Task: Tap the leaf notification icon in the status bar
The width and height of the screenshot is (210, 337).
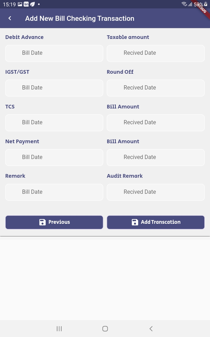Action: (33, 4)
